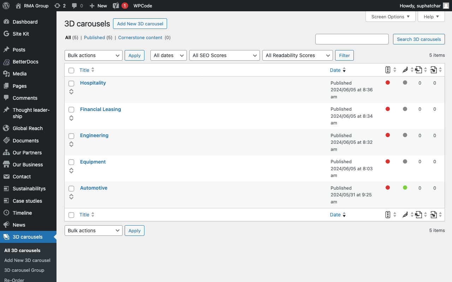Image resolution: width=452 pixels, height=282 pixels.
Task: Open the All Readability Scores dropdown
Action: pyautogui.click(x=297, y=55)
